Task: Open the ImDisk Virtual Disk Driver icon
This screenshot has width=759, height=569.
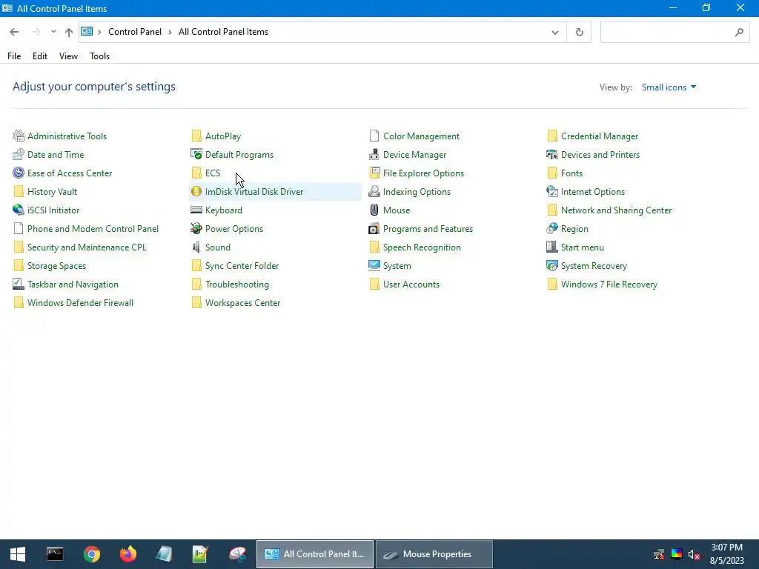Action: coord(196,192)
